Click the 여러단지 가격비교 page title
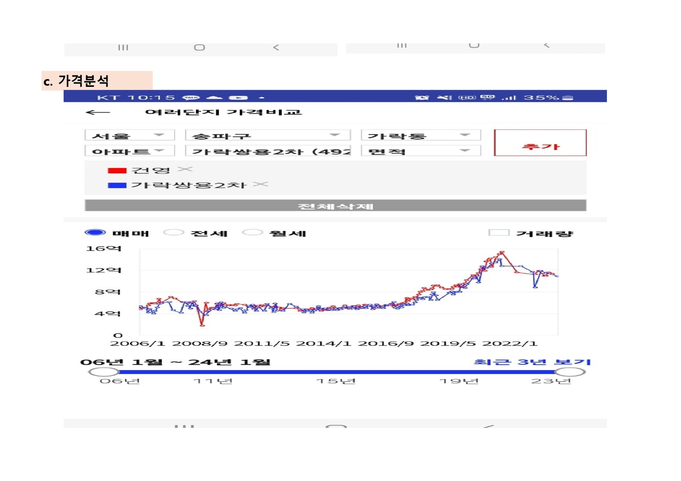This screenshot has height=481, width=681. coord(223,112)
